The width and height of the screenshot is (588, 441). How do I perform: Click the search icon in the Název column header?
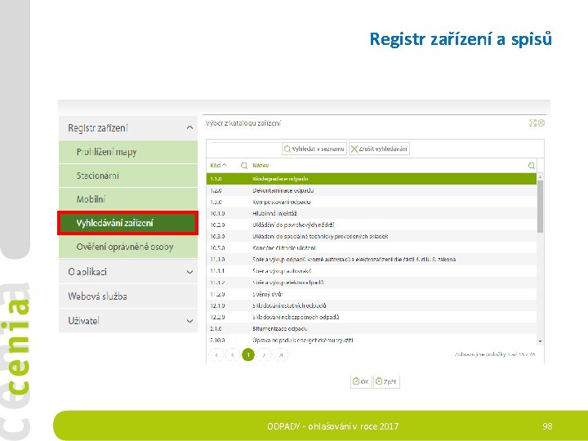pos(532,165)
